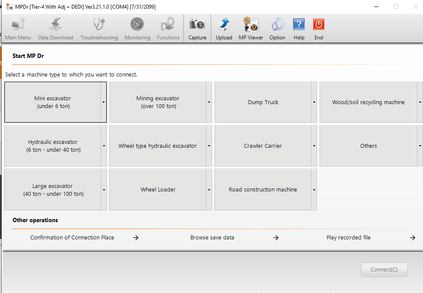Screen dimensions: 423x293
Task: Select Hydraulic excavator 6 ton machine type
Action: pos(53,146)
